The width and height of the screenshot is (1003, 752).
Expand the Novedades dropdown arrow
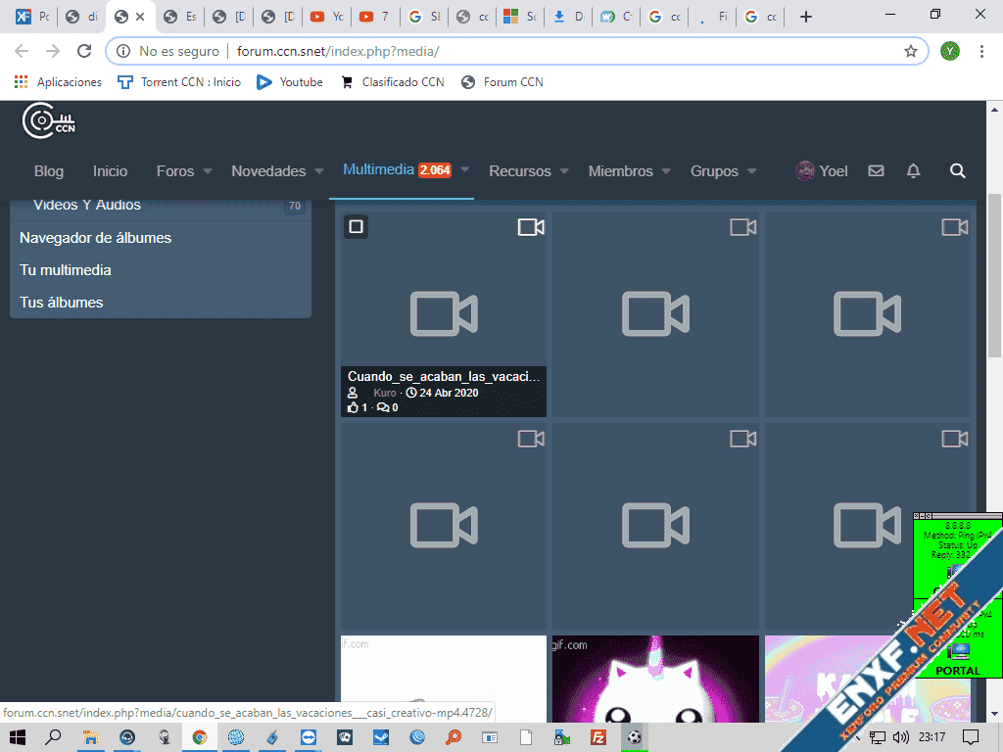click(x=318, y=171)
